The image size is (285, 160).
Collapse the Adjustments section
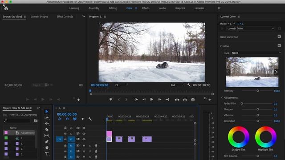click(222, 97)
